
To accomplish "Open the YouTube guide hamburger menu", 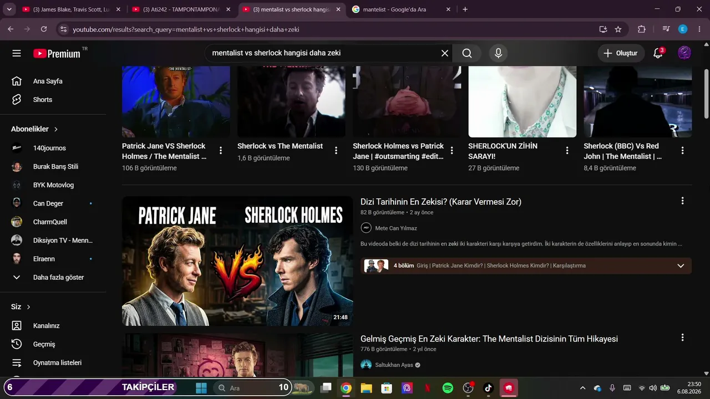I will 17,53.
